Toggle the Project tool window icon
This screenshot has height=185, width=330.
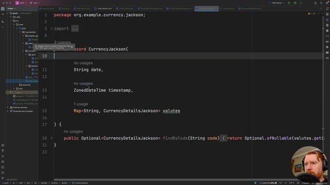point(3,9)
